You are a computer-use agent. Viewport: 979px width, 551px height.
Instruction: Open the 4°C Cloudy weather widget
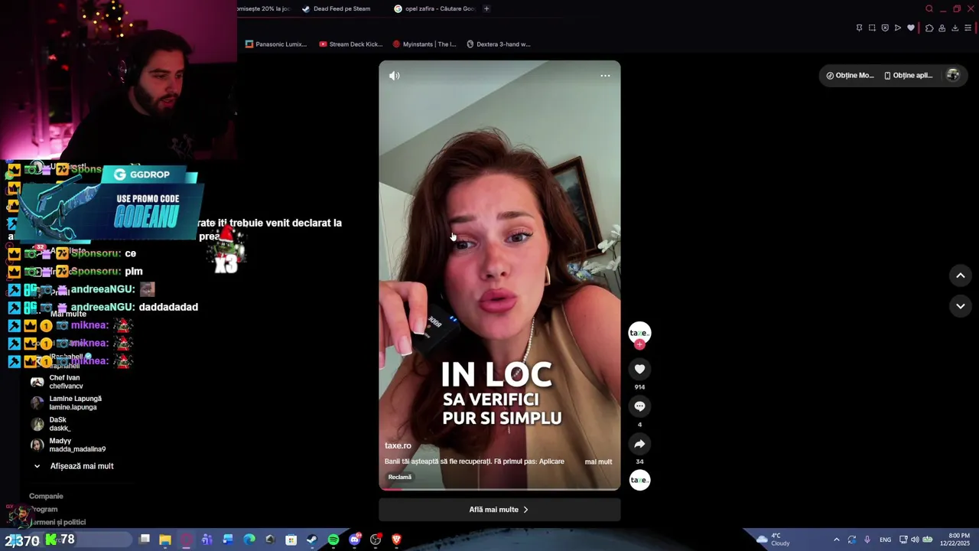click(773, 540)
